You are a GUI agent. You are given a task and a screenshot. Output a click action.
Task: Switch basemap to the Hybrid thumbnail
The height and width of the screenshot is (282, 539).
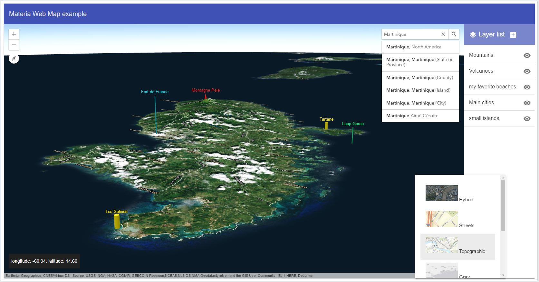coord(442,193)
